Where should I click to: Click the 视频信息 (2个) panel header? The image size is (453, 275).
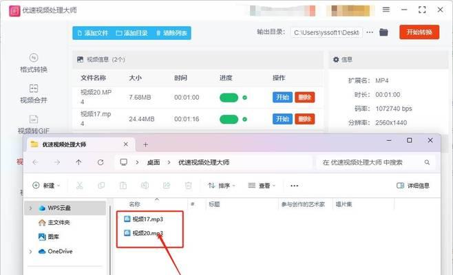point(198,59)
